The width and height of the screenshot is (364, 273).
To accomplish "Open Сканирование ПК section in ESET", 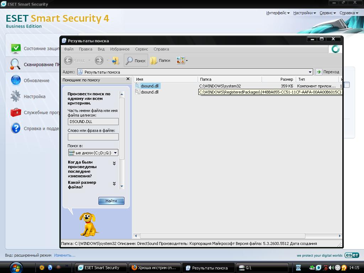I will (x=35, y=64).
